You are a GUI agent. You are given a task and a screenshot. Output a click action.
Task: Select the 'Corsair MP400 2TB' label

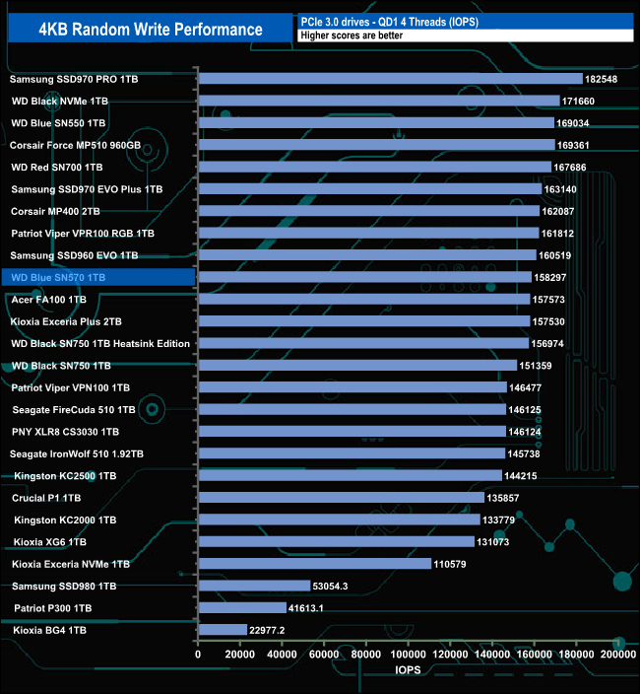pyautogui.click(x=55, y=212)
